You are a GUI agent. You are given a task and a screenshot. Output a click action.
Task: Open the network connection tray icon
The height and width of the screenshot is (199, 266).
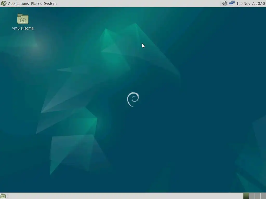pos(232,3)
